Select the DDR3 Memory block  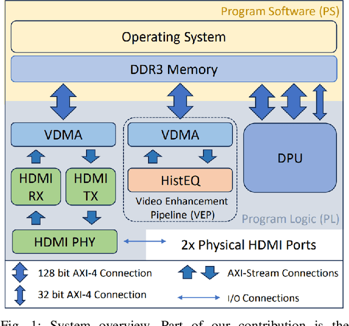[x=173, y=70]
